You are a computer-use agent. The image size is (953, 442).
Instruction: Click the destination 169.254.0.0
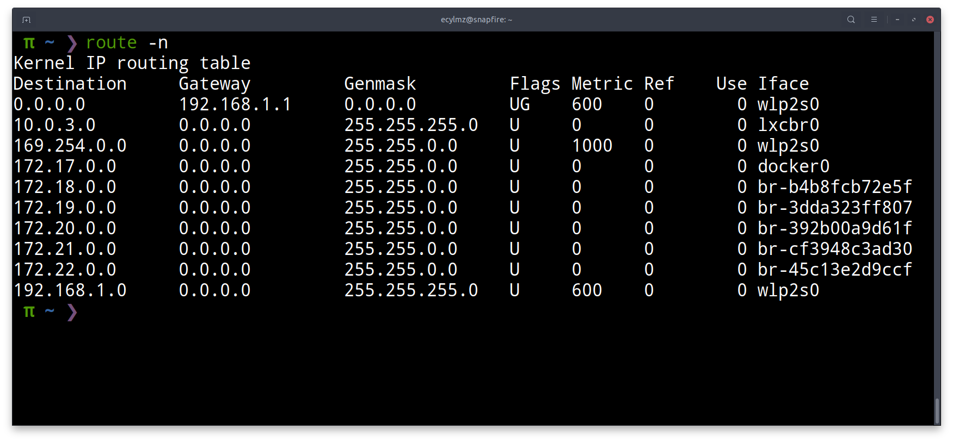pos(70,146)
